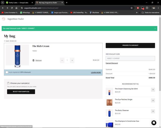
Task: Click the Grand Total amount $486.00
Action: pos(152,78)
